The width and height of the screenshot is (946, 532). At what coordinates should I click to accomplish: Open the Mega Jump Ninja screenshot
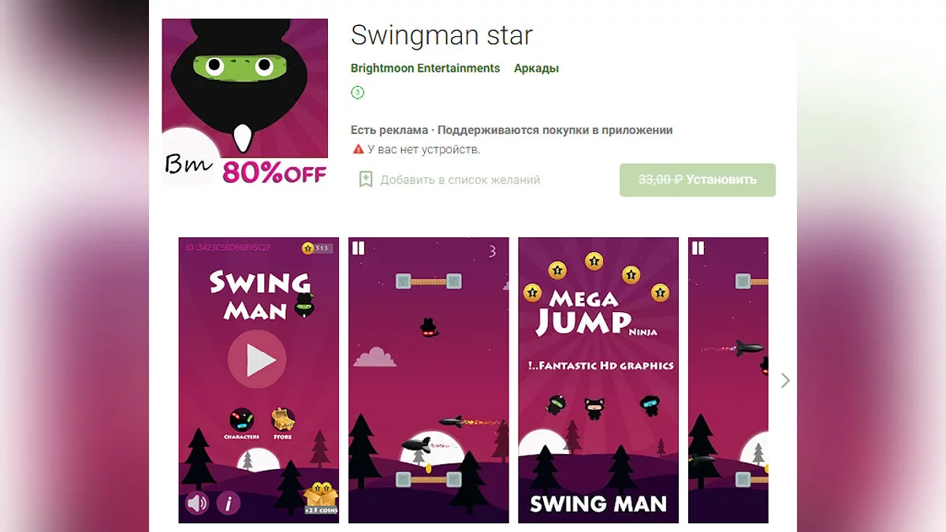click(598, 380)
